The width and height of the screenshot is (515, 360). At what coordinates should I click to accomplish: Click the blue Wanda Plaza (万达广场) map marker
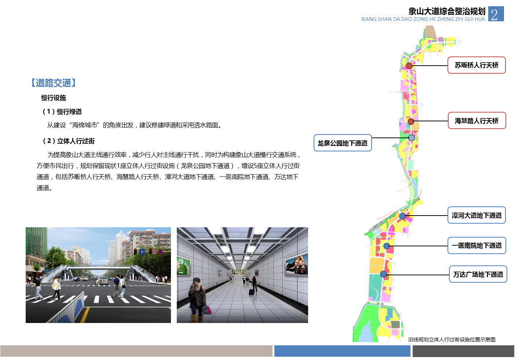[x=383, y=274]
